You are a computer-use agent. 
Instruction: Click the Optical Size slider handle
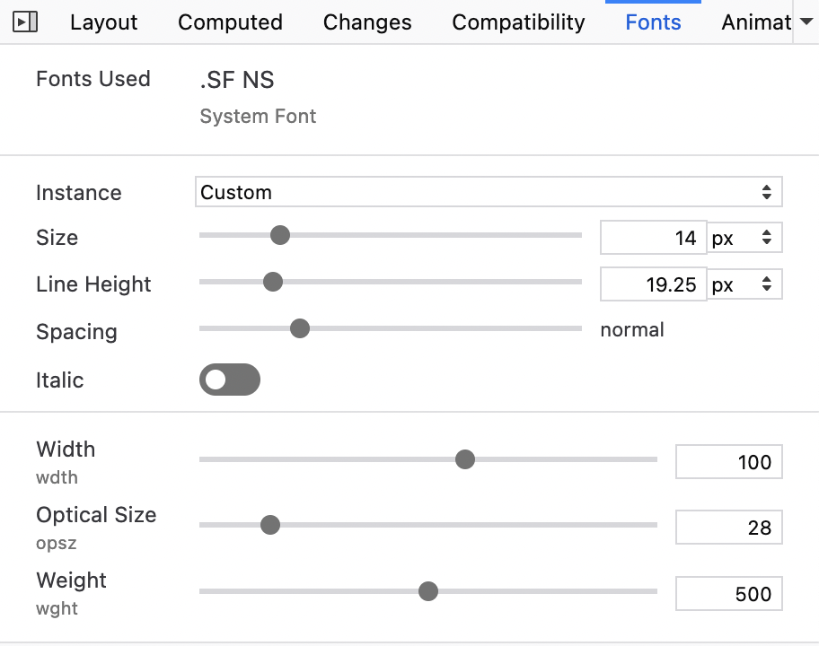[270, 526]
